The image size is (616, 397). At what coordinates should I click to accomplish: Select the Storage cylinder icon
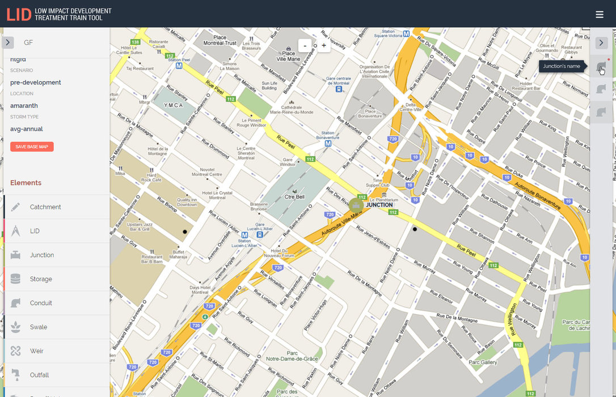(x=15, y=279)
